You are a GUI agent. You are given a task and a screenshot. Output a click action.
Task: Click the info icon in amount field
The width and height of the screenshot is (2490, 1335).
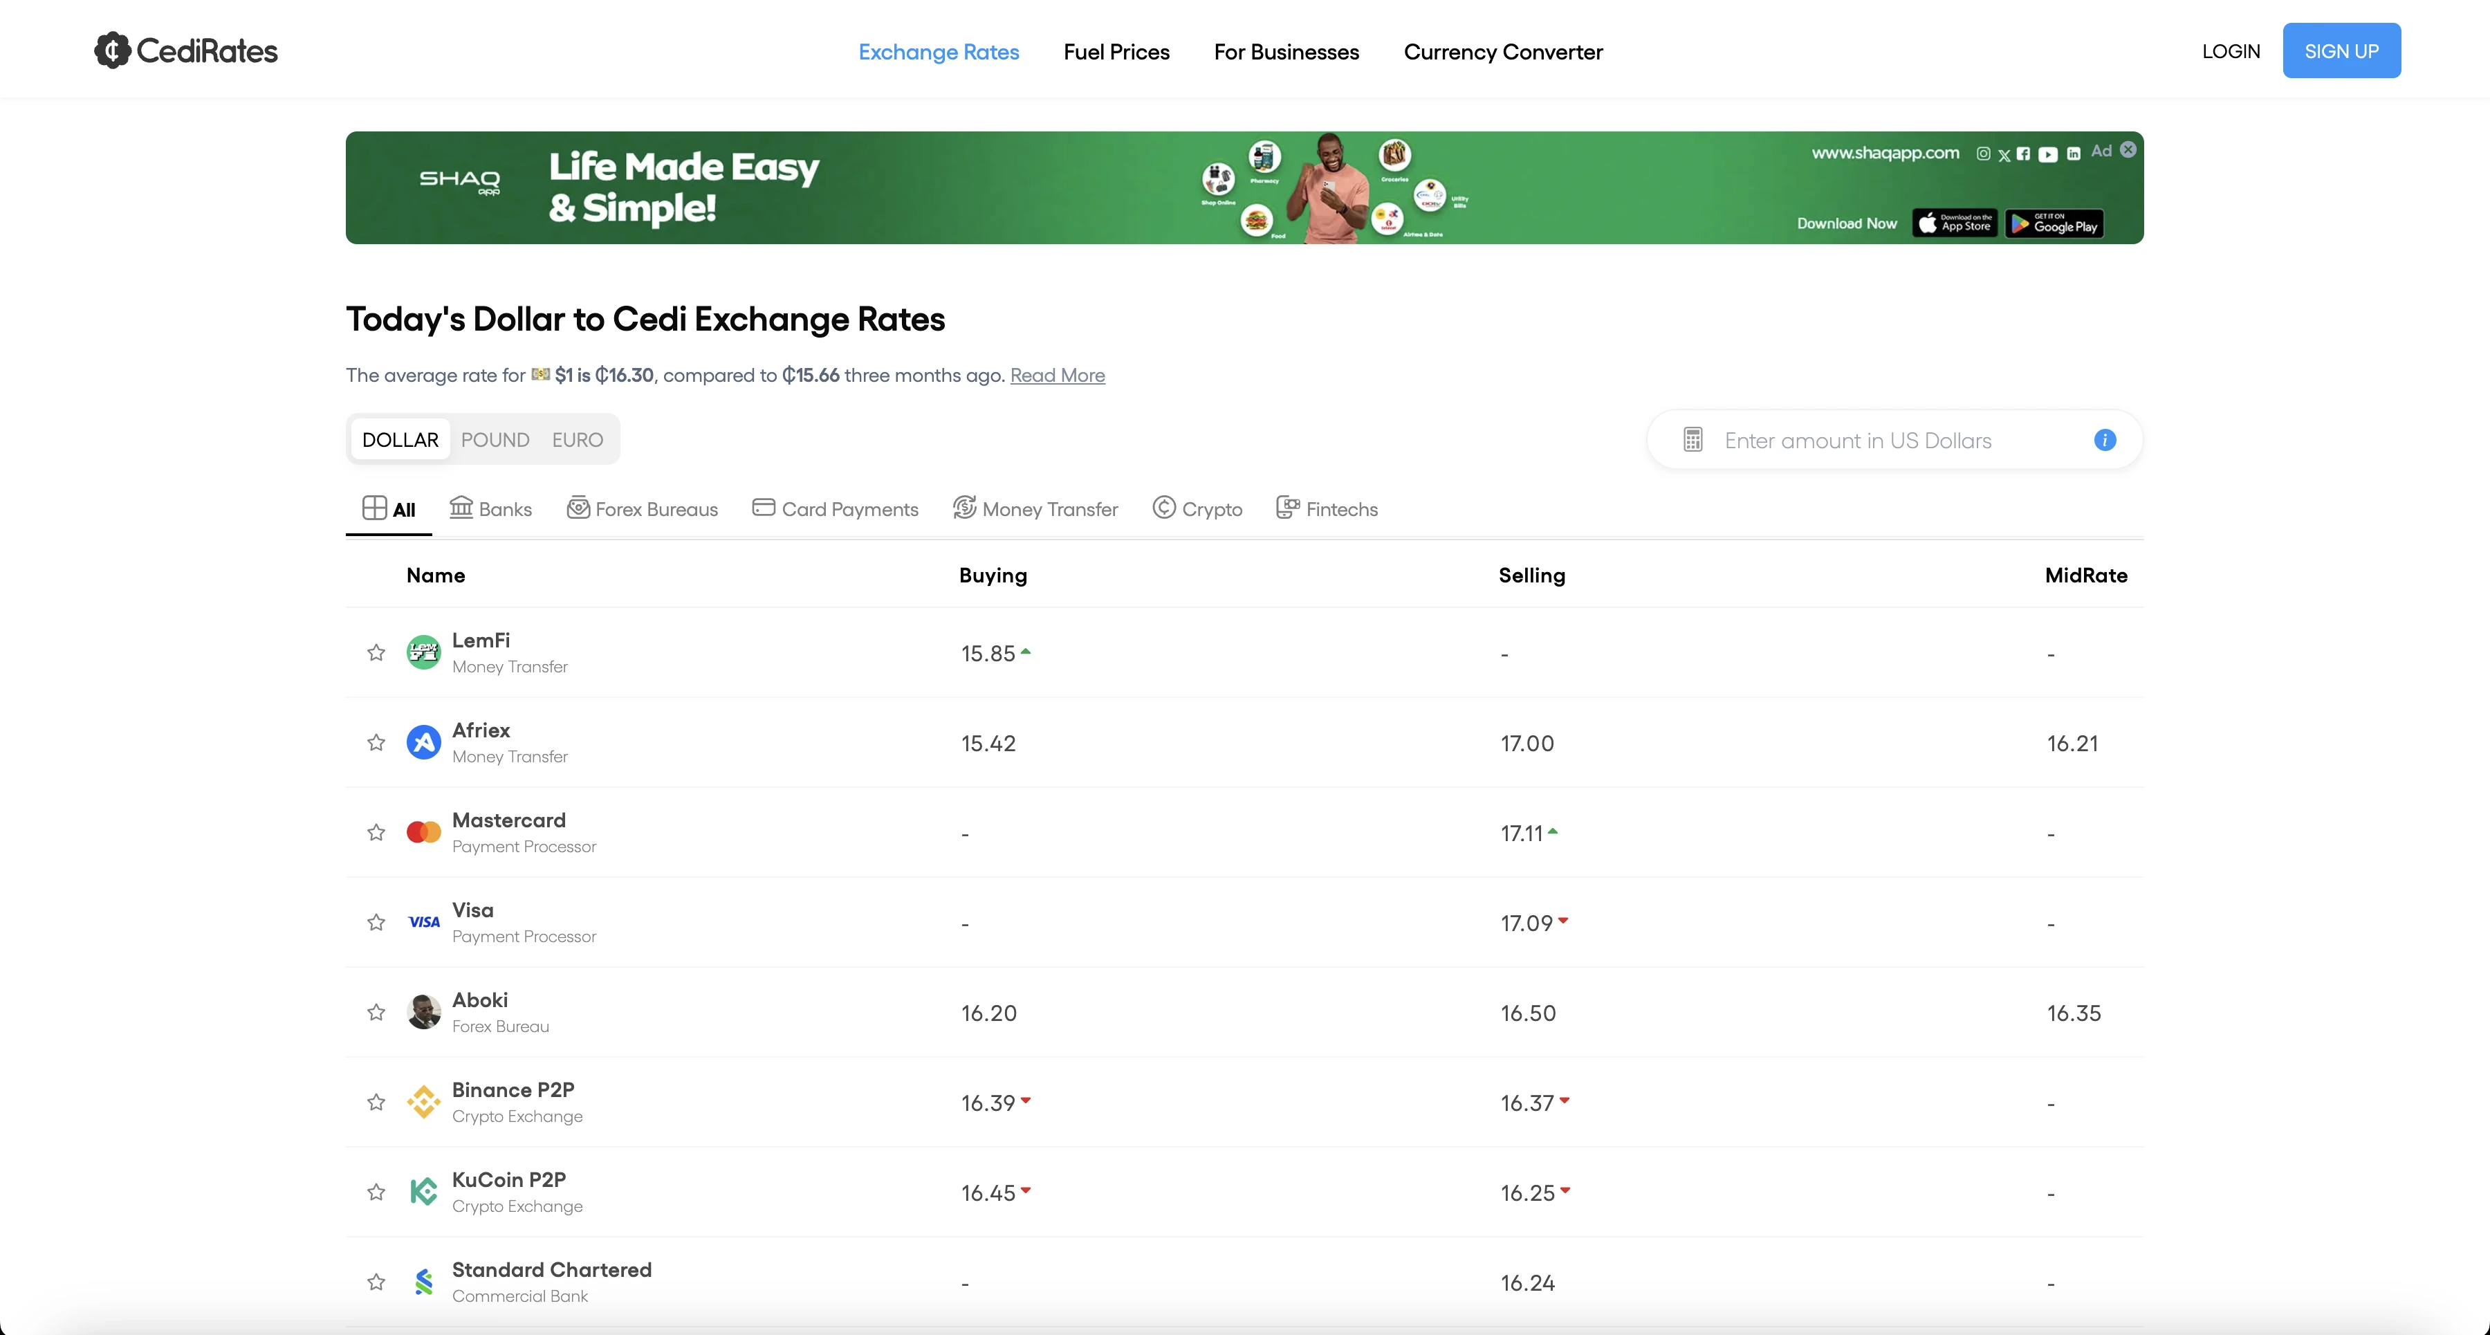pyautogui.click(x=2105, y=440)
